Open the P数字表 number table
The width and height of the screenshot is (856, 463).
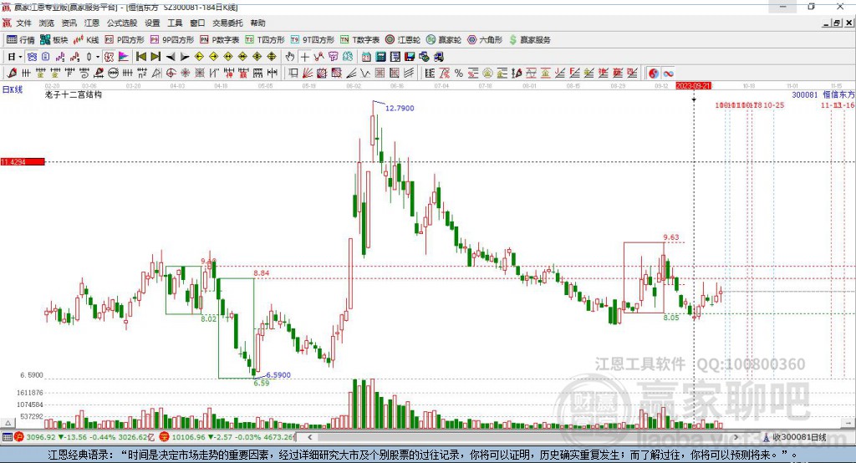tap(220, 40)
